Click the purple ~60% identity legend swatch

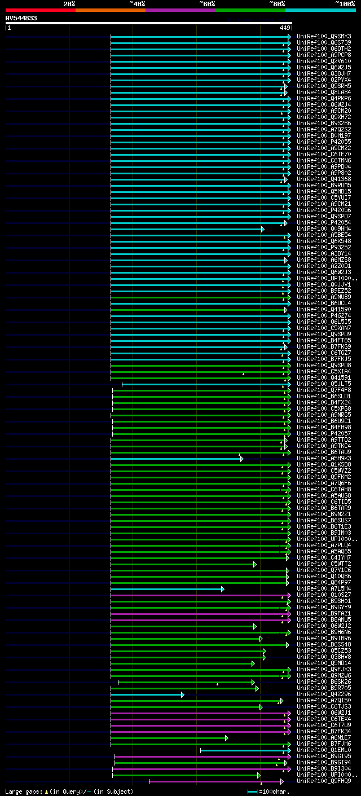[180, 10]
